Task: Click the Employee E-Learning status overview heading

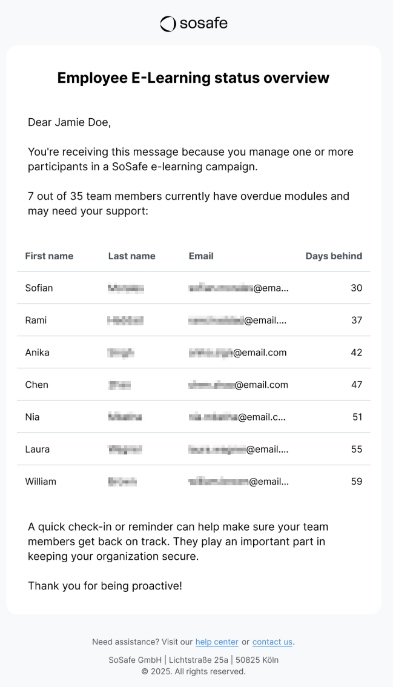Action: [x=193, y=78]
